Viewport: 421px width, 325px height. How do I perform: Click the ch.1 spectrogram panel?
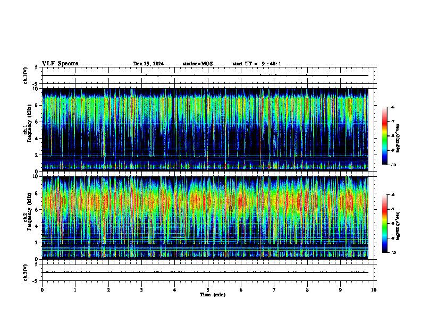click(205, 130)
